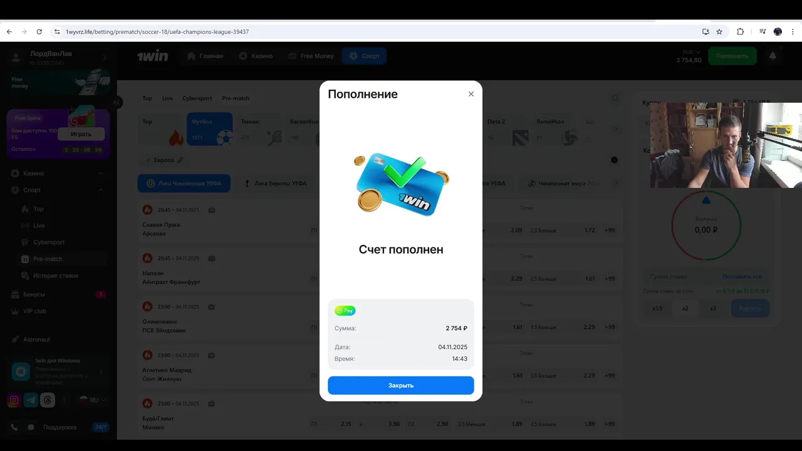Click the browser address bar URL

[x=157, y=31]
